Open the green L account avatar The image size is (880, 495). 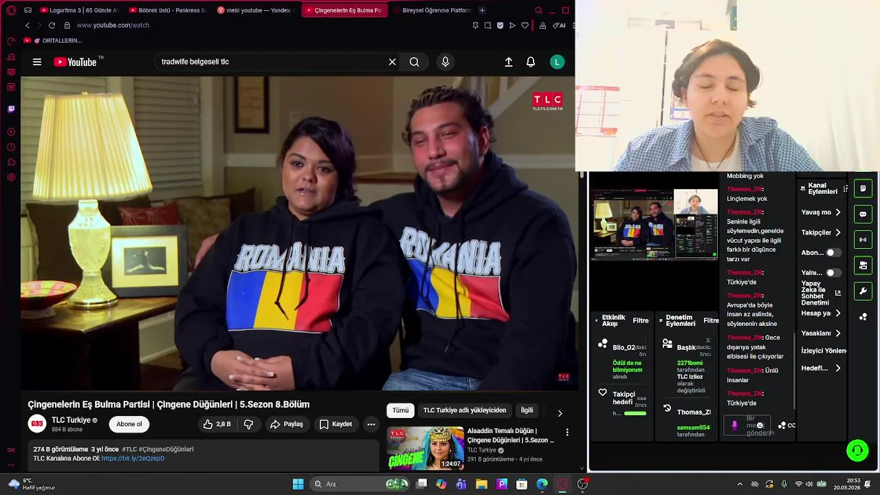(x=558, y=62)
